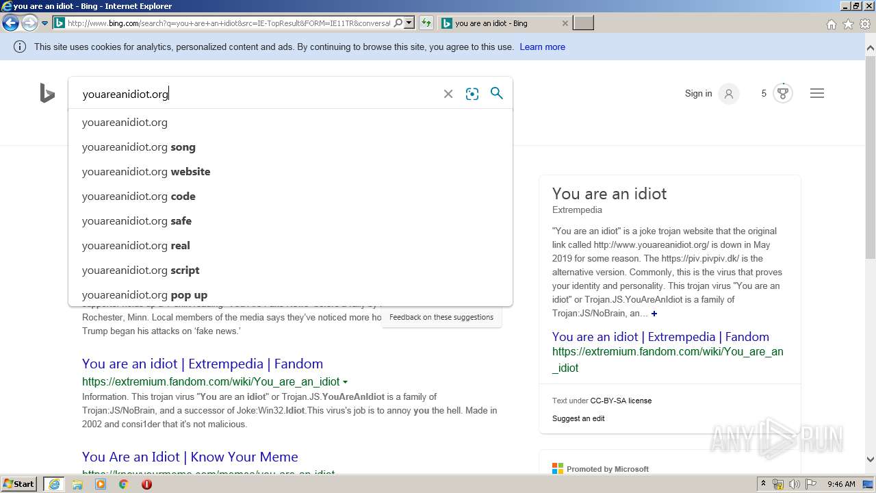Image resolution: width=876 pixels, height=493 pixels.
Task: Click the address bar search magnifier icon
Action: tap(398, 23)
